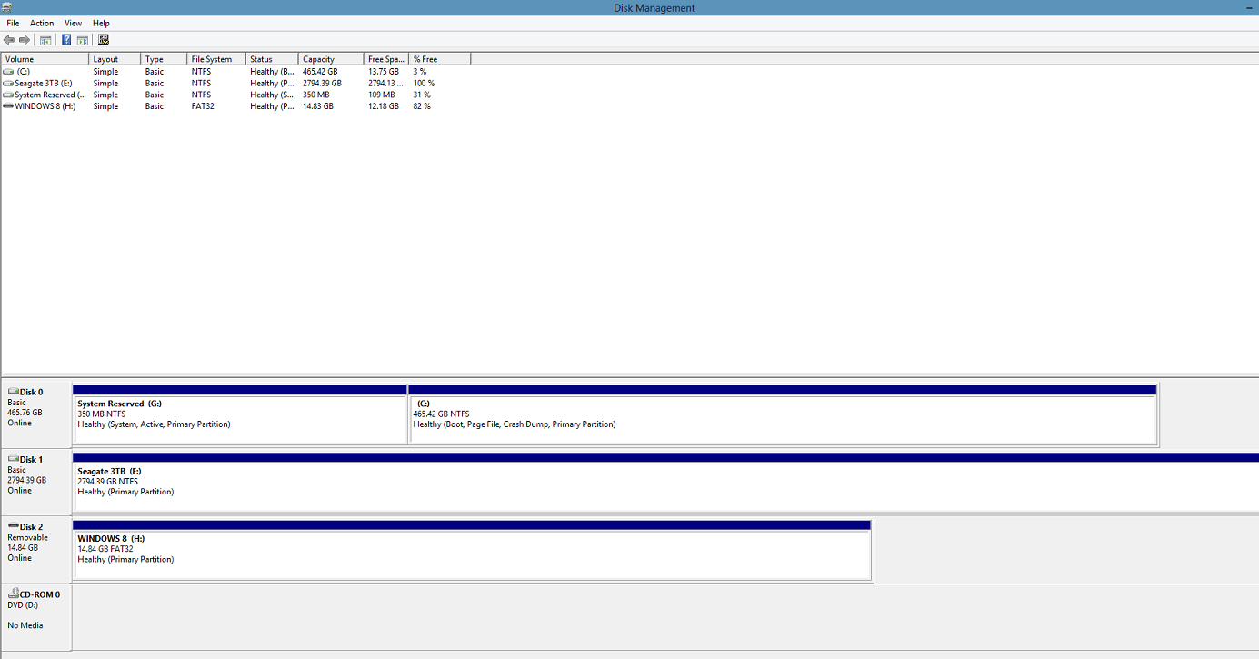The image size is (1259, 659).
Task: Click the '109 MB' free space cell
Action: (382, 95)
